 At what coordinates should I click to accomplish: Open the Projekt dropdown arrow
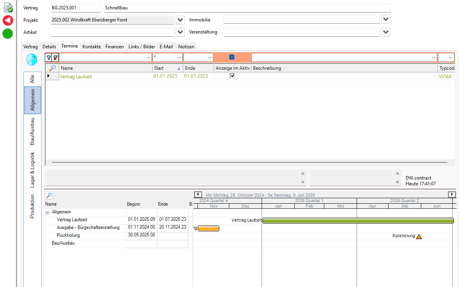tap(180, 20)
